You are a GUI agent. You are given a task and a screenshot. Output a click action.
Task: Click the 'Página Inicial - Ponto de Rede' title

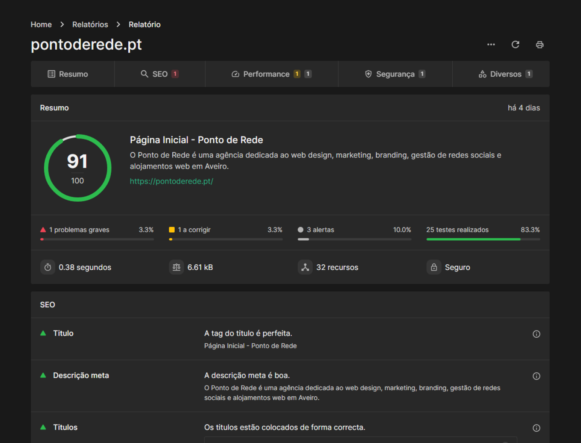[x=196, y=140]
